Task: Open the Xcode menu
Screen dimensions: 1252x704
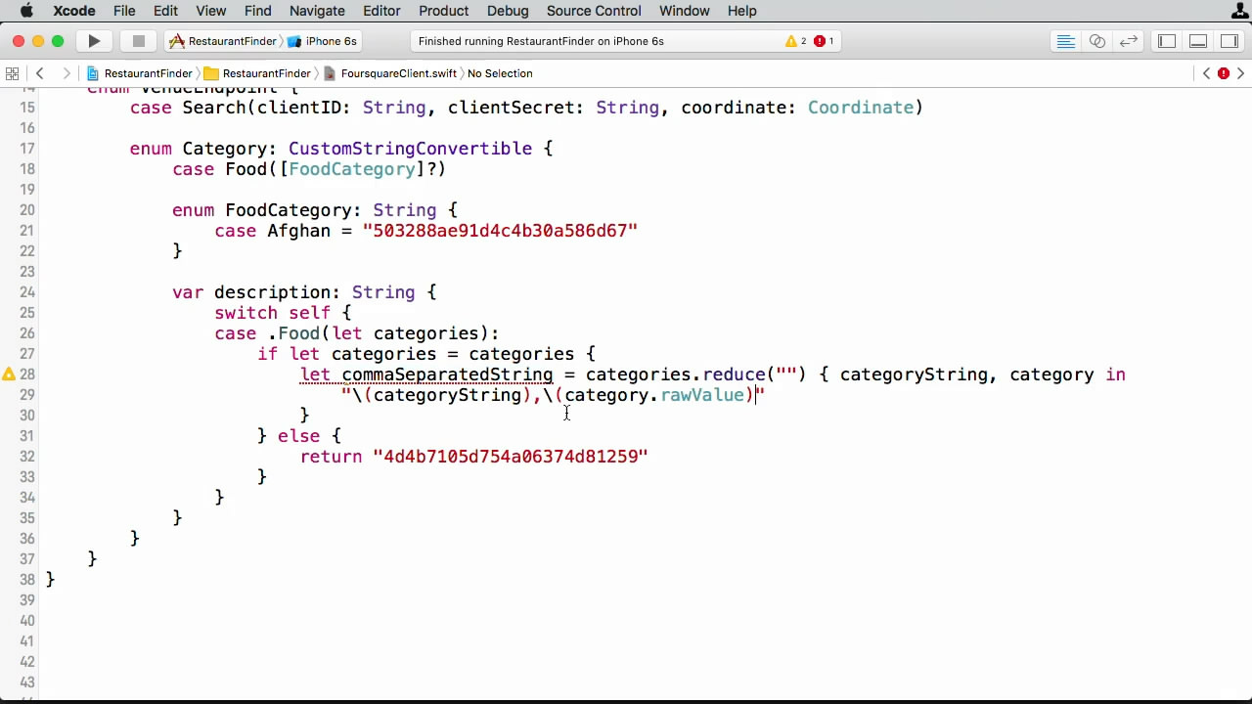Action: pos(73,11)
